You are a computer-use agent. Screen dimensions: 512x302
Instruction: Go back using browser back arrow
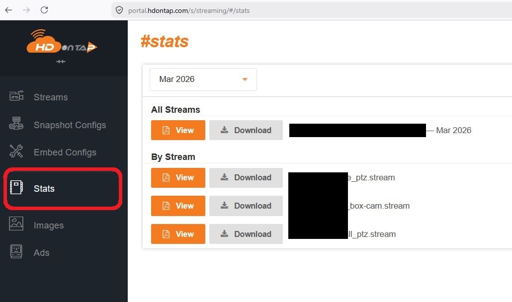[8, 10]
